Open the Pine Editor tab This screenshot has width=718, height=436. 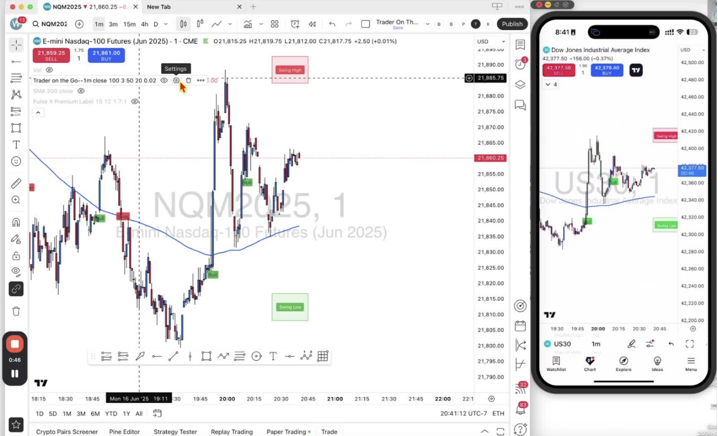(125, 432)
